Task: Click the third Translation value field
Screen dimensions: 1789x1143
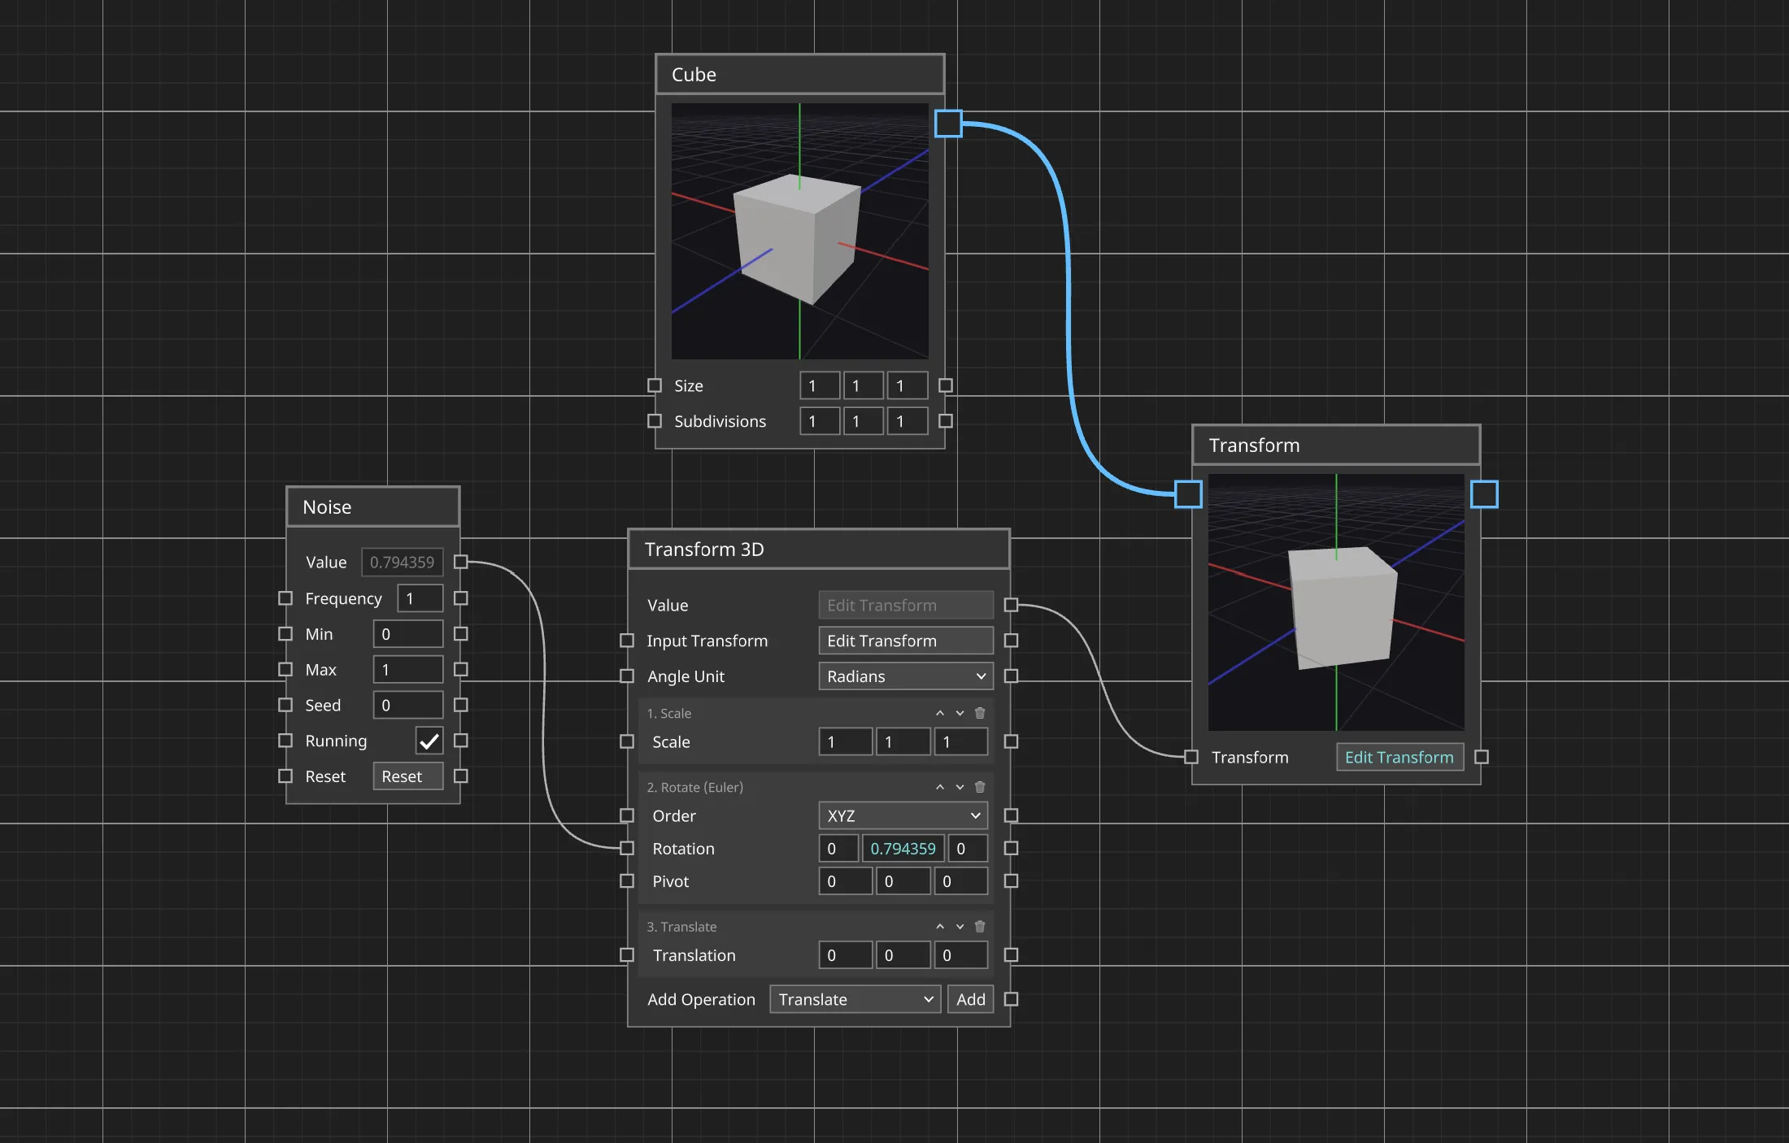Action: (x=961, y=954)
